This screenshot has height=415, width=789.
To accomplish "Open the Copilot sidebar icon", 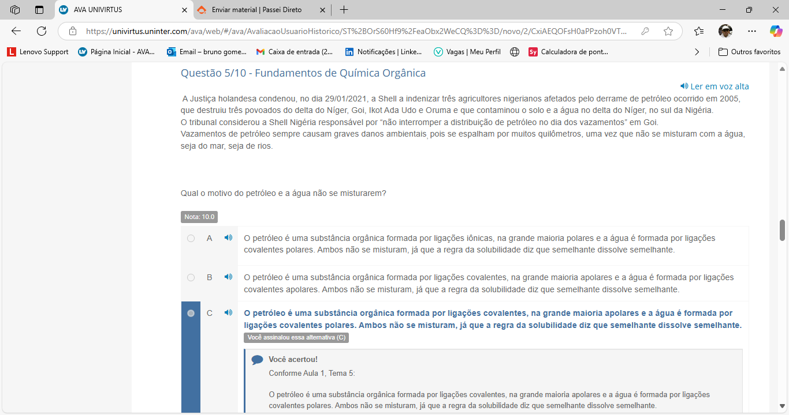I will pyautogui.click(x=776, y=31).
